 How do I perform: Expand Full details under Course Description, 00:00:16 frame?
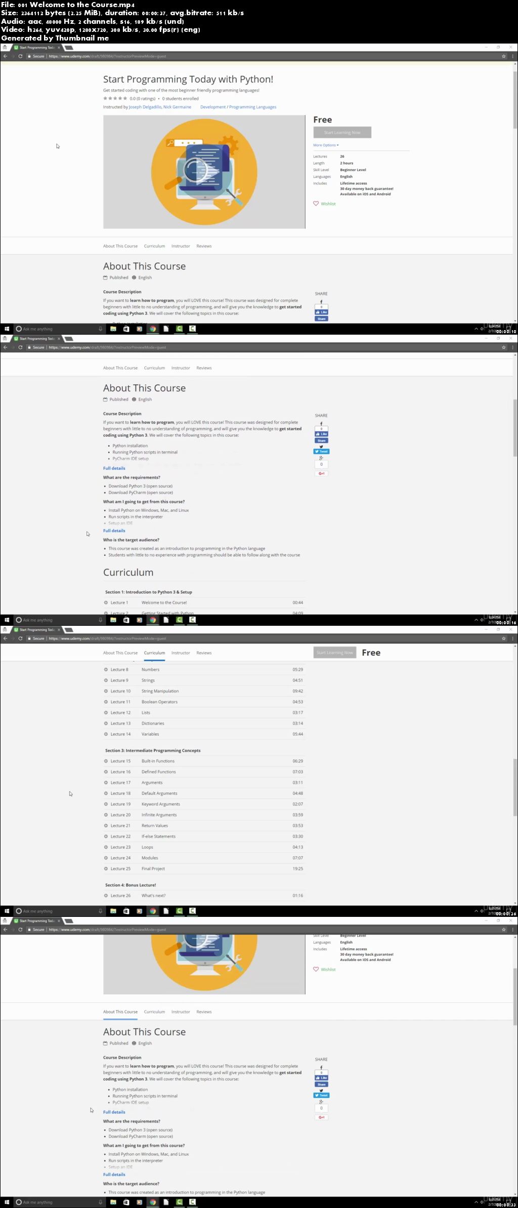[x=114, y=468]
